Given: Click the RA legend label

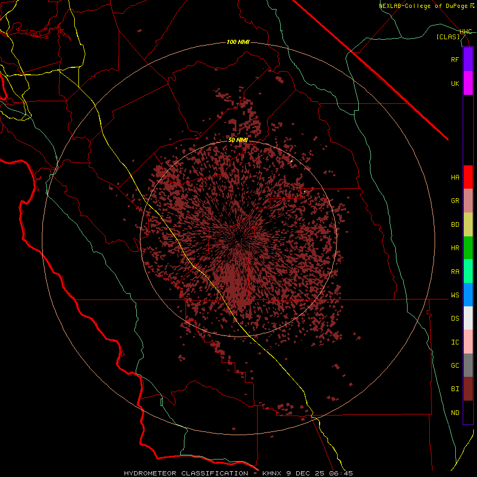Looking at the screenshot, I should (x=455, y=272).
